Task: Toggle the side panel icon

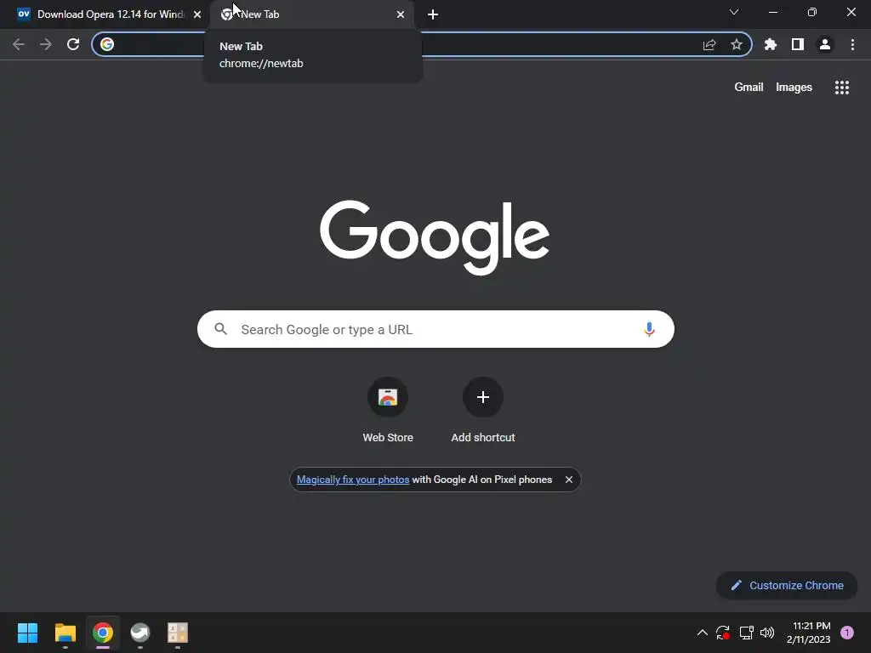Action: pos(798,44)
